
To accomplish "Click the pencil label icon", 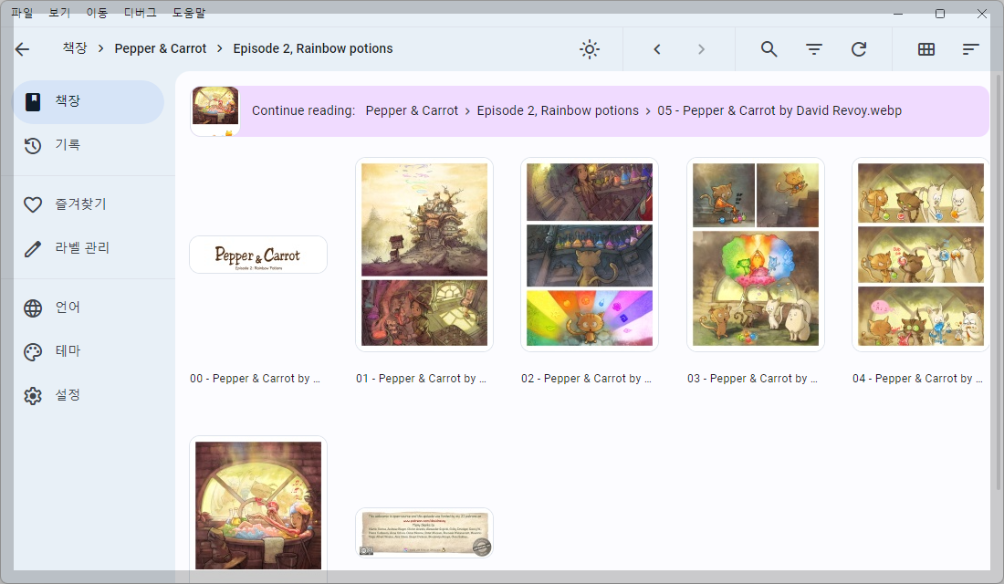I will click(33, 248).
